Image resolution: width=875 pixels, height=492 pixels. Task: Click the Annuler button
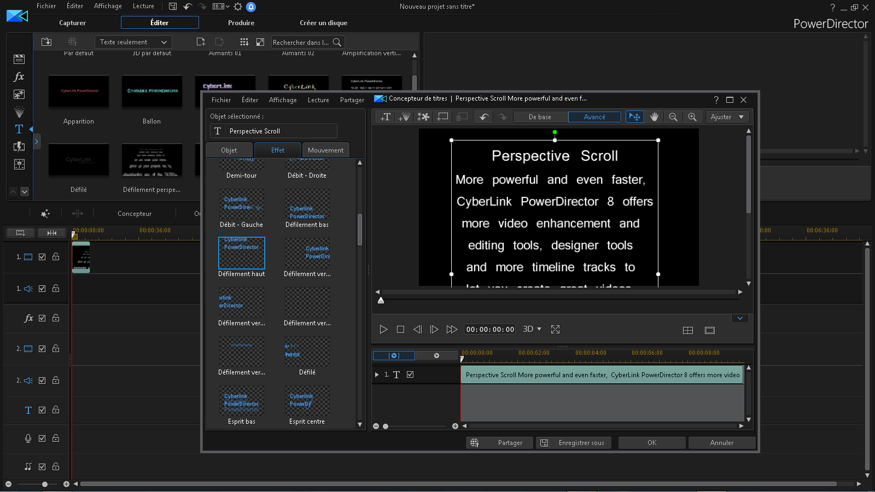coord(722,443)
